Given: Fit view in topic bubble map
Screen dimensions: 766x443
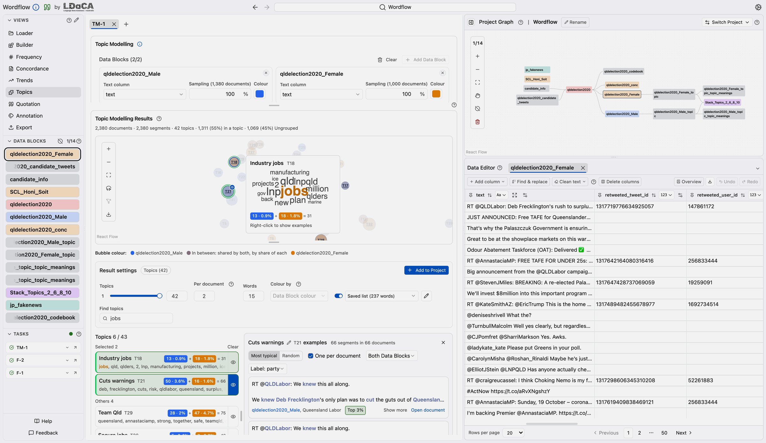Looking at the screenshot, I should pyautogui.click(x=109, y=175).
